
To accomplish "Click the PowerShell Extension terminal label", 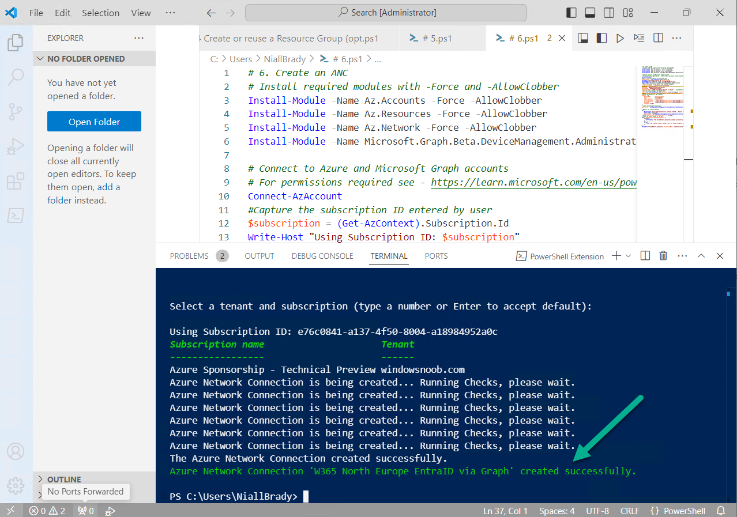I will point(559,256).
